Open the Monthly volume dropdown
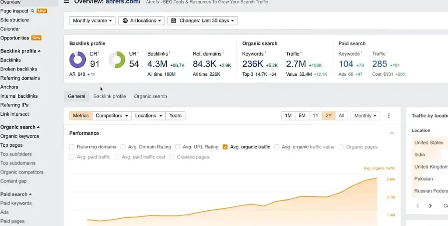Viewport: 448px width, 226px height. (92, 21)
